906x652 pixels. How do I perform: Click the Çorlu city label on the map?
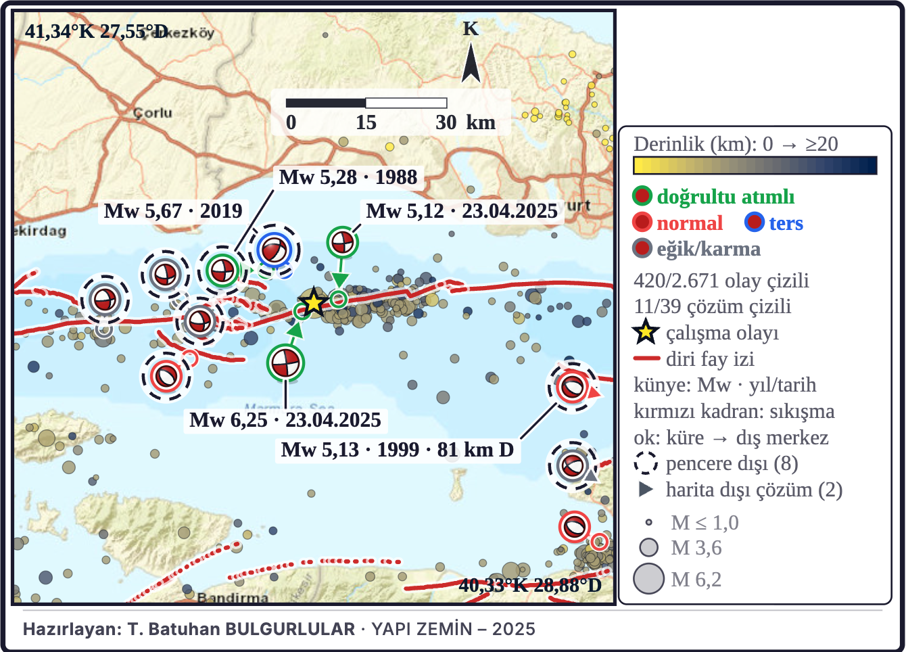tap(152, 112)
